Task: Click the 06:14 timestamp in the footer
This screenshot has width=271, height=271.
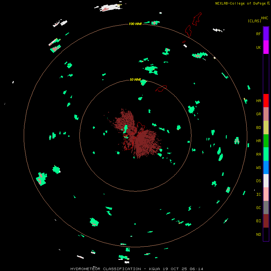Action: click(x=196, y=269)
